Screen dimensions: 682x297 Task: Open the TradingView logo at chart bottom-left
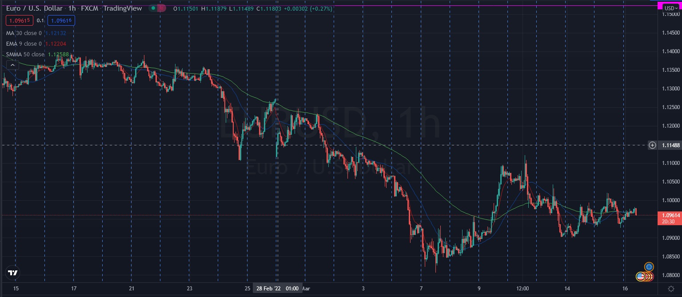[x=12, y=273]
